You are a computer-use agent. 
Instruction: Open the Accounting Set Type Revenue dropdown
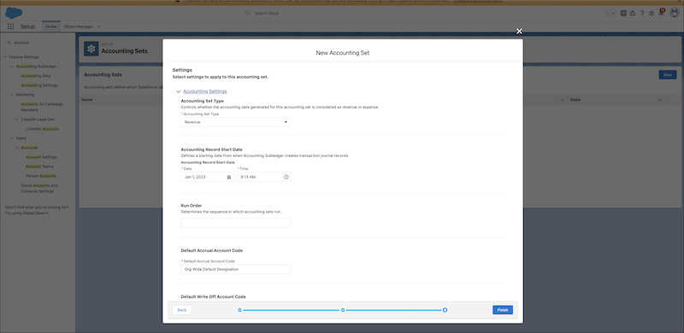pyautogui.click(x=236, y=122)
